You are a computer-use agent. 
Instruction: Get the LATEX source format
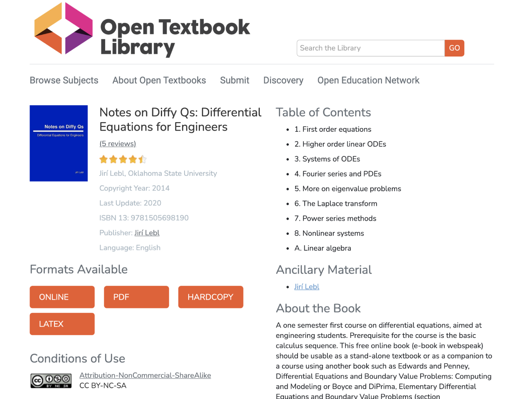click(x=62, y=324)
